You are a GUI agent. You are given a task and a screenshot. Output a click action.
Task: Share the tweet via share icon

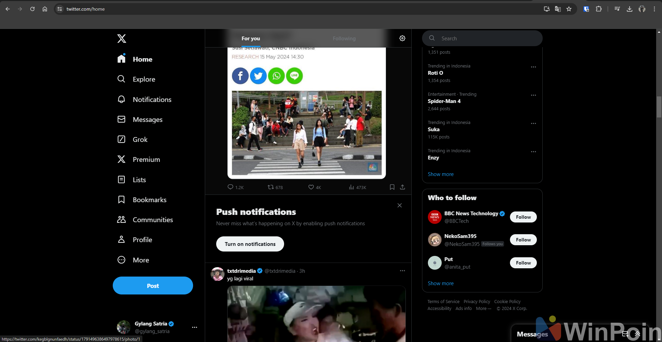click(402, 187)
